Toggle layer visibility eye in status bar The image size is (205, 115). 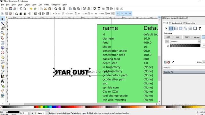pyautogui.click(x=32, y=113)
